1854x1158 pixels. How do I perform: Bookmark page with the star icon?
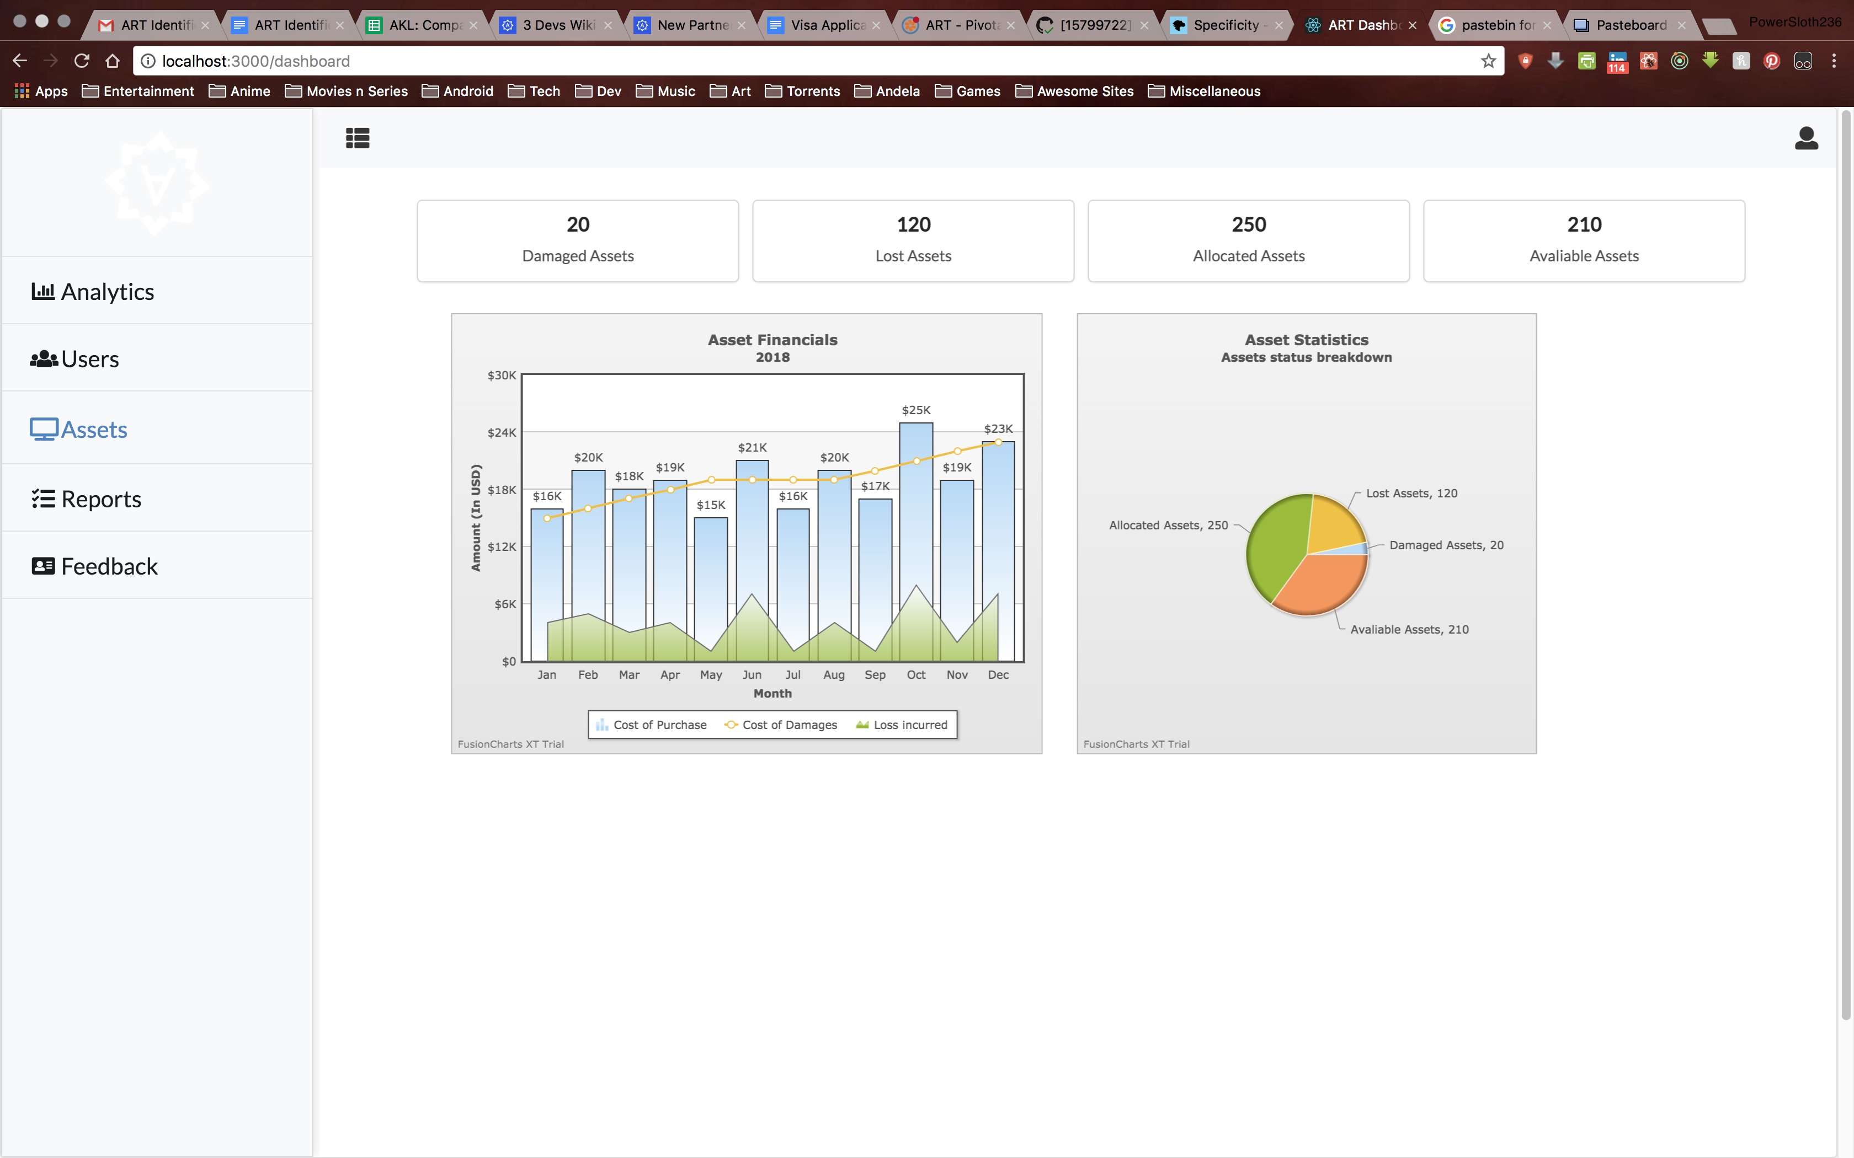[x=1488, y=61]
